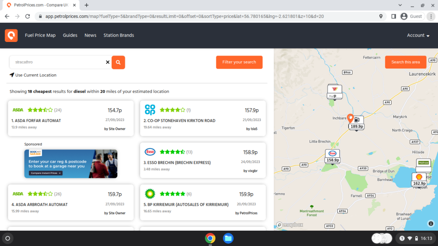Clear the stracathro search text
Screen dimensions: 438x246
(108, 62)
